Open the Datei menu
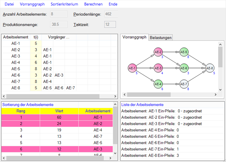Image resolution: width=226 pixels, height=162 pixels. (9, 4)
